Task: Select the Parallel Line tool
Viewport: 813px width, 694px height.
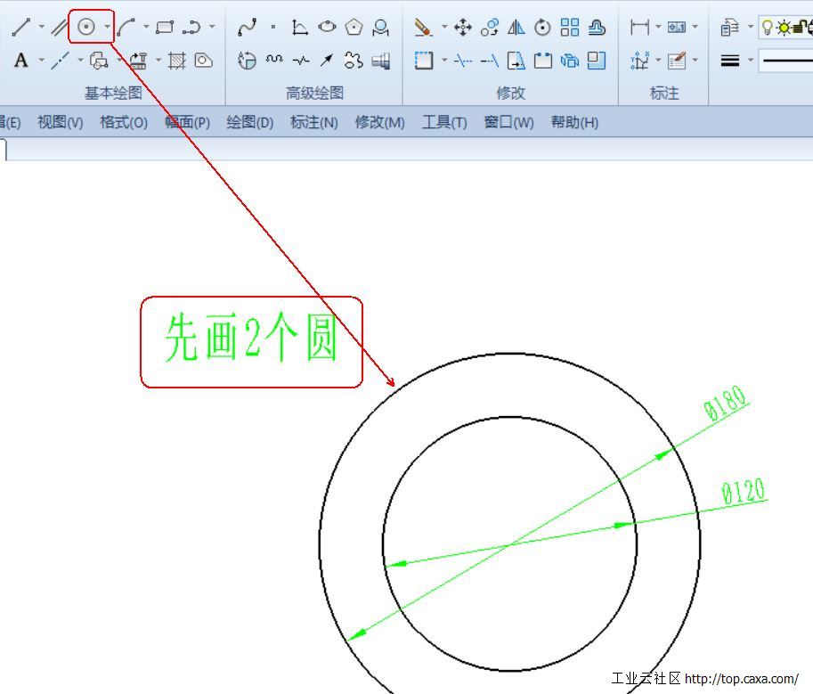Action: 59,27
